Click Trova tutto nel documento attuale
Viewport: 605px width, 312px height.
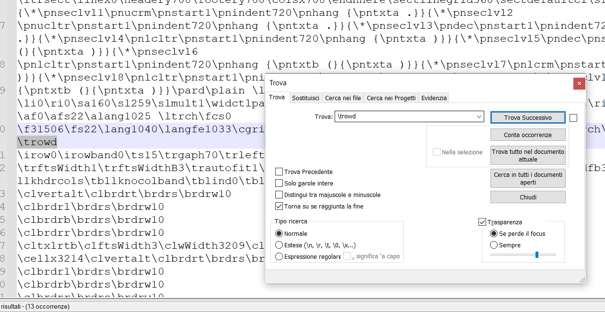click(527, 155)
